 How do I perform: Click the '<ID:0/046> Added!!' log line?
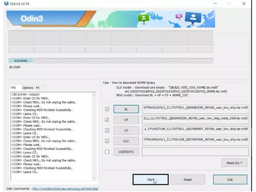tap(25, 94)
